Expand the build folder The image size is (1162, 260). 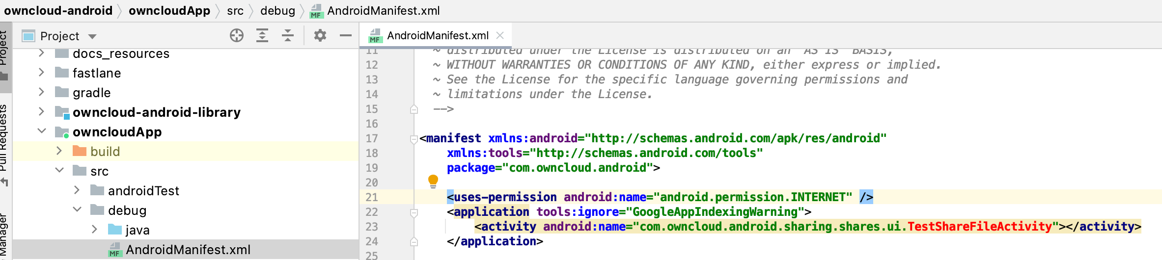tap(59, 151)
